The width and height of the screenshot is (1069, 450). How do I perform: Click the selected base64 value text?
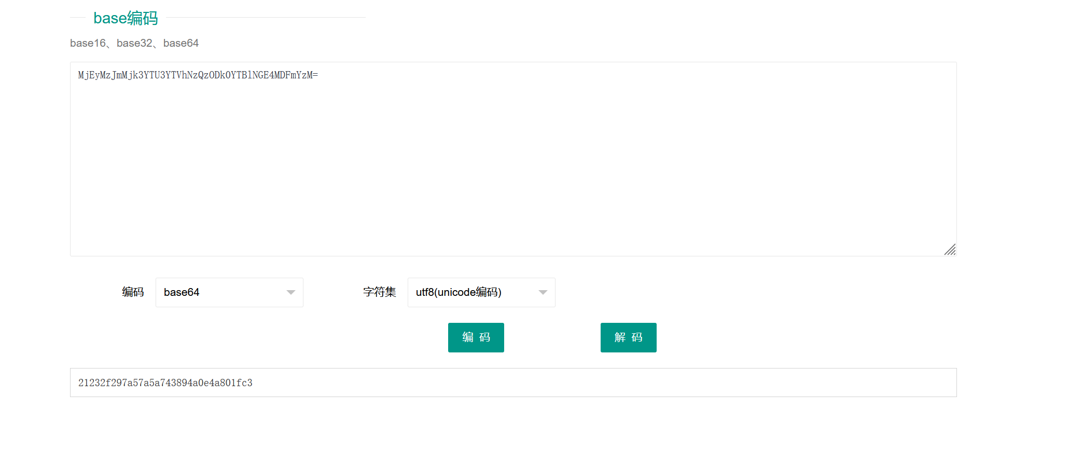coord(182,292)
